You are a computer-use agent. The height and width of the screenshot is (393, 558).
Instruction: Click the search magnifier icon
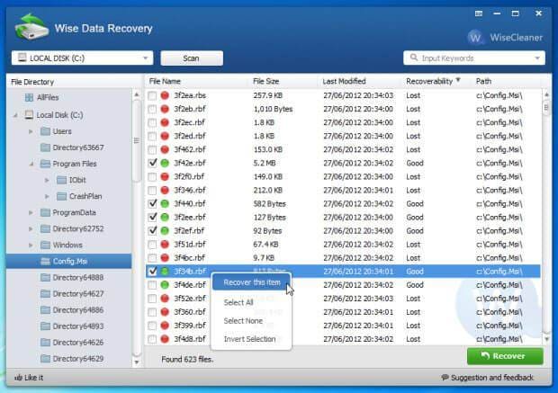(x=413, y=58)
